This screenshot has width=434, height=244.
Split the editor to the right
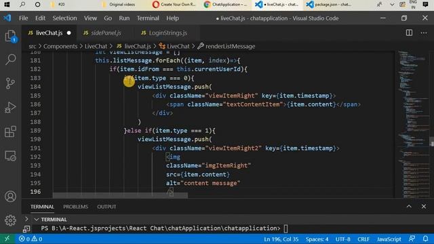(409, 33)
